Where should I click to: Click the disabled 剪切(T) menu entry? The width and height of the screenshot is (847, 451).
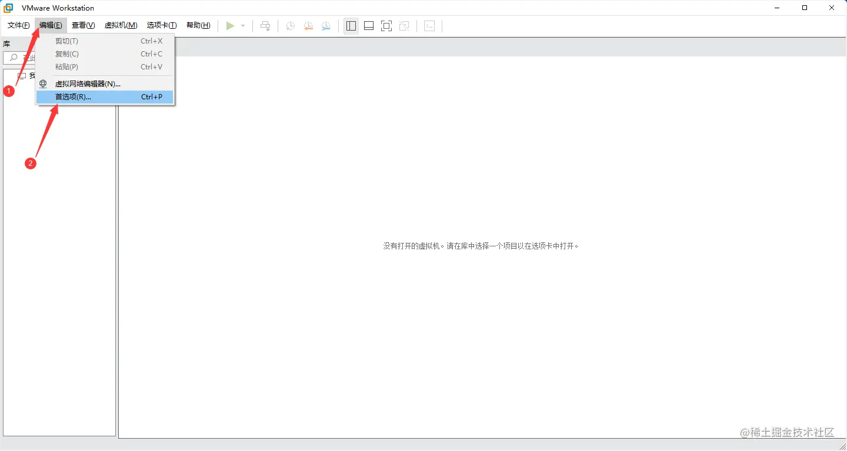click(x=105, y=41)
